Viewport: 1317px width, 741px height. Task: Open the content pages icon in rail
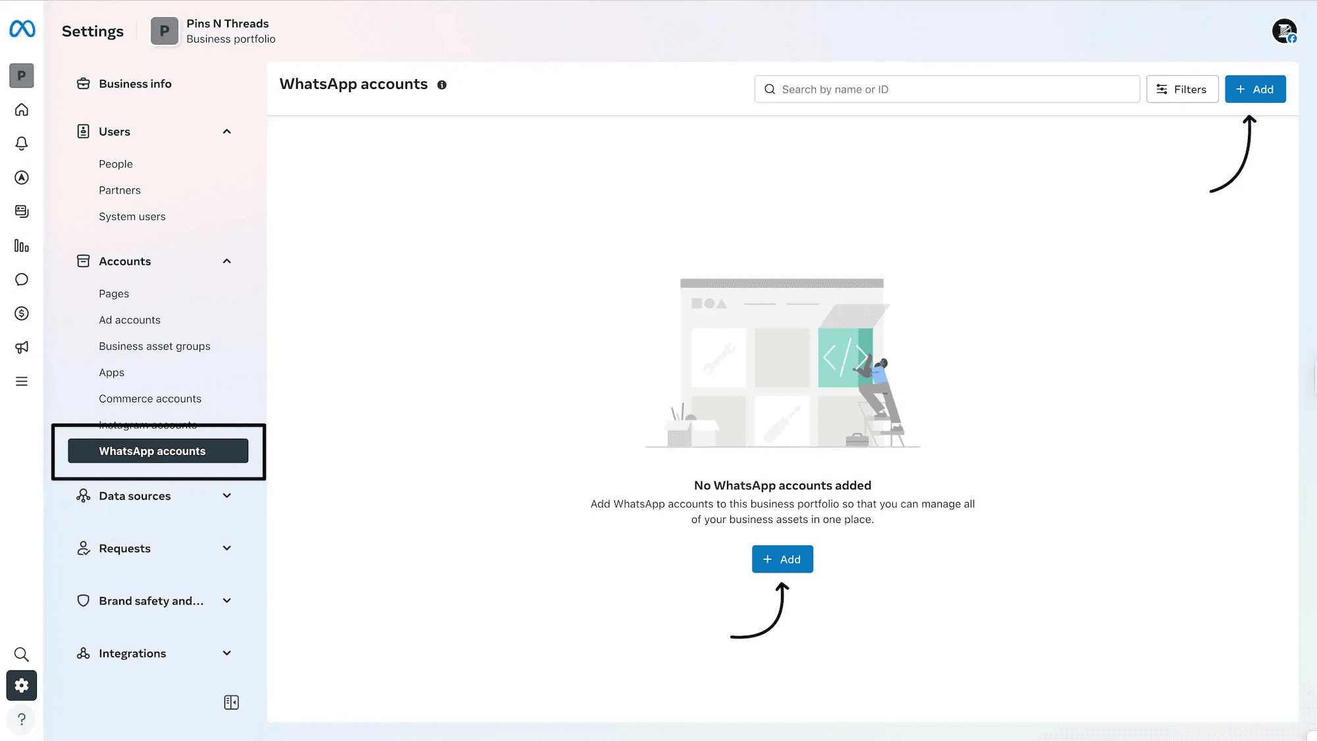pos(22,211)
